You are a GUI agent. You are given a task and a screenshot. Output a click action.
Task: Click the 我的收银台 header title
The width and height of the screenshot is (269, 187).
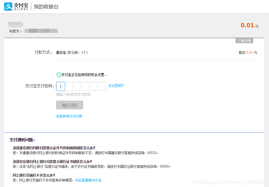46,7
